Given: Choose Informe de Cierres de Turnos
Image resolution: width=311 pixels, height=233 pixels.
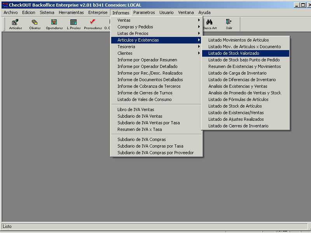Looking at the screenshot, I should tap(156, 93).
